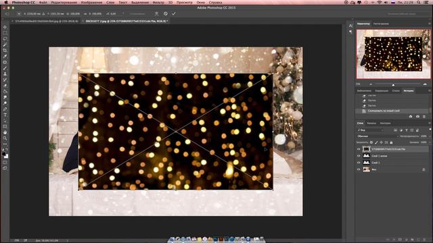The width and height of the screenshot is (433, 243).
Task: Zoom in using Navigator large mountains icon
Action: [x=425, y=84]
